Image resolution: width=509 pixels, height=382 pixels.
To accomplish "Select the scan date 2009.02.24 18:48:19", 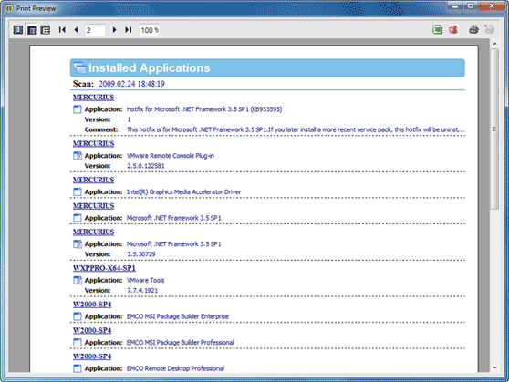I will 131,84.
